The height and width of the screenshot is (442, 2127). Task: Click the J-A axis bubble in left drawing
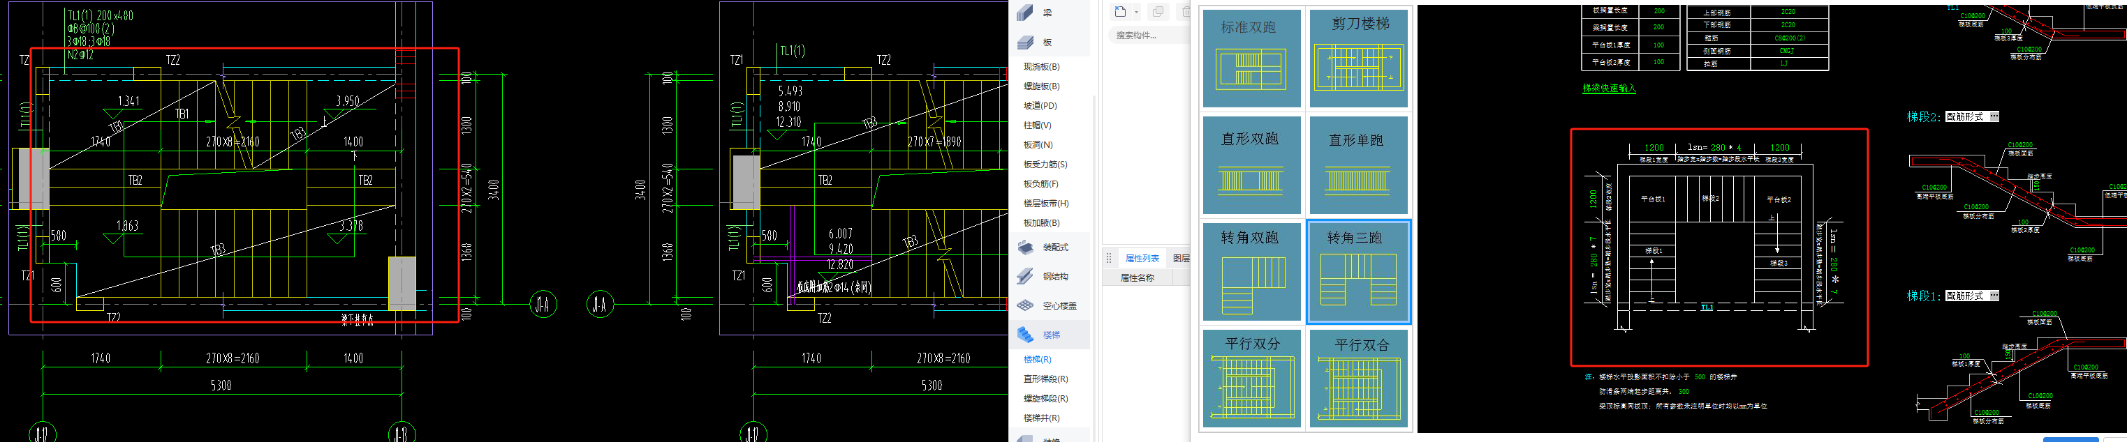pyautogui.click(x=543, y=305)
